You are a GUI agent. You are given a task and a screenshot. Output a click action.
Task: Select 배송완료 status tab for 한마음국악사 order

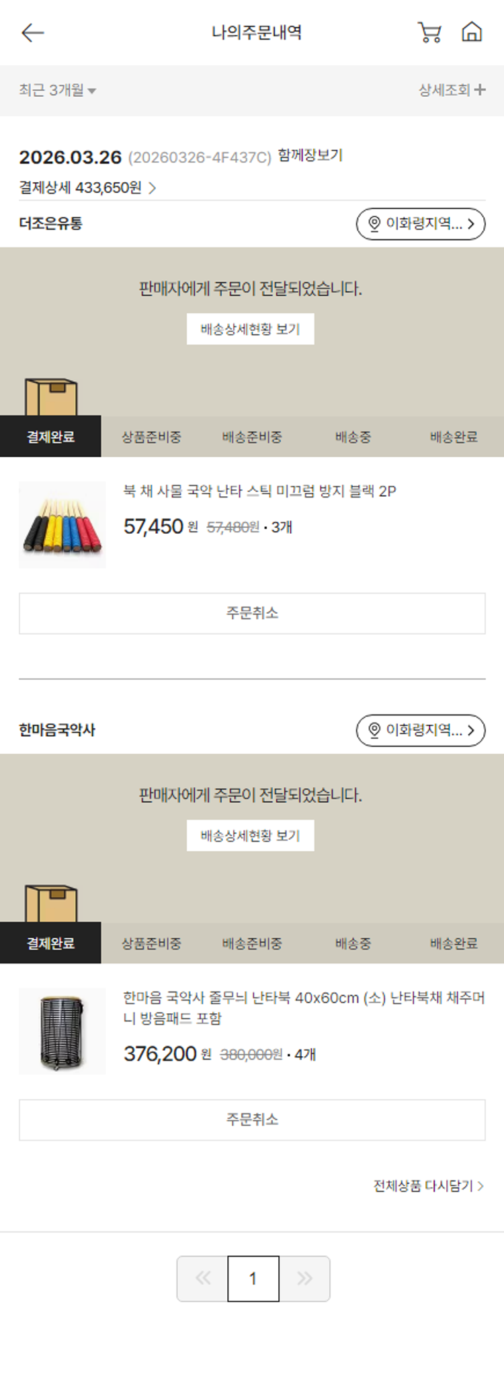click(x=454, y=943)
